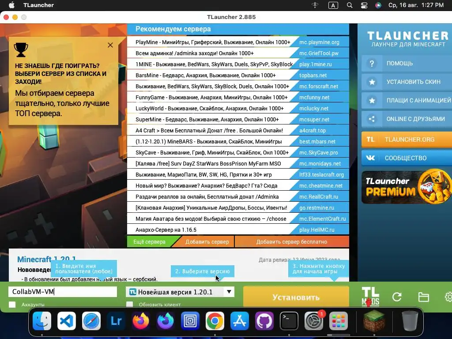Click VK logo on Сообщество button
452x339 pixels.
pos(370,158)
